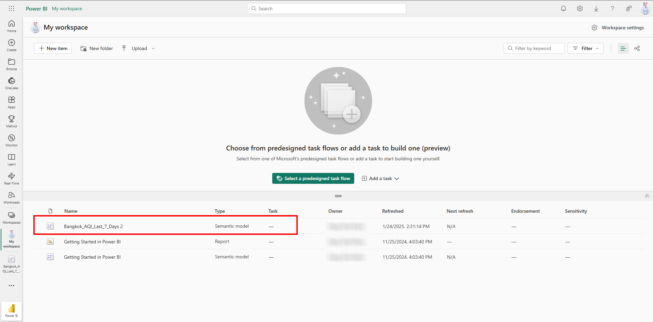Open Getting Started in Power BI report

pos(92,242)
